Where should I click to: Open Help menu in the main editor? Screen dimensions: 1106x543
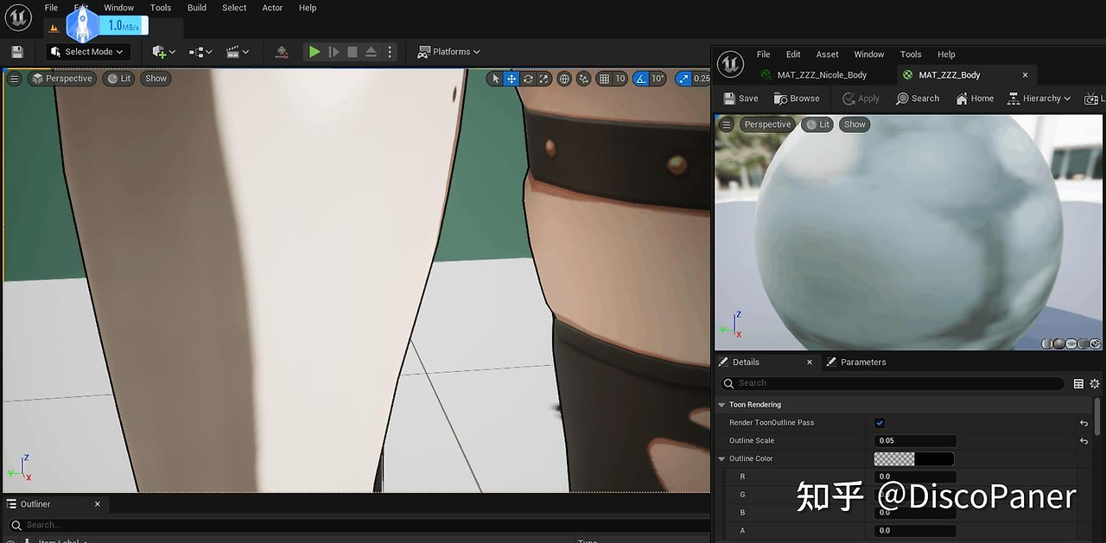pyautogui.click(x=308, y=8)
